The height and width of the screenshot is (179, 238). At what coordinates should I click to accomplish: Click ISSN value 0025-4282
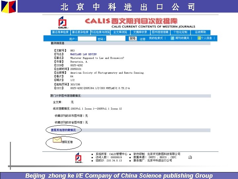(76, 65)
